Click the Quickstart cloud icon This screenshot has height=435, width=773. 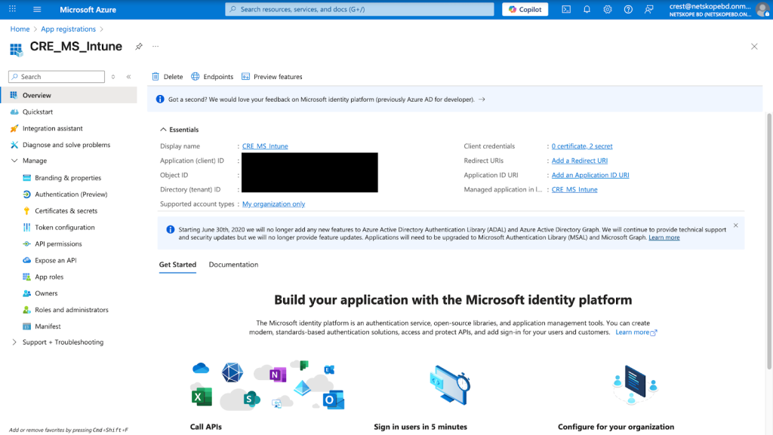[14, 112]
